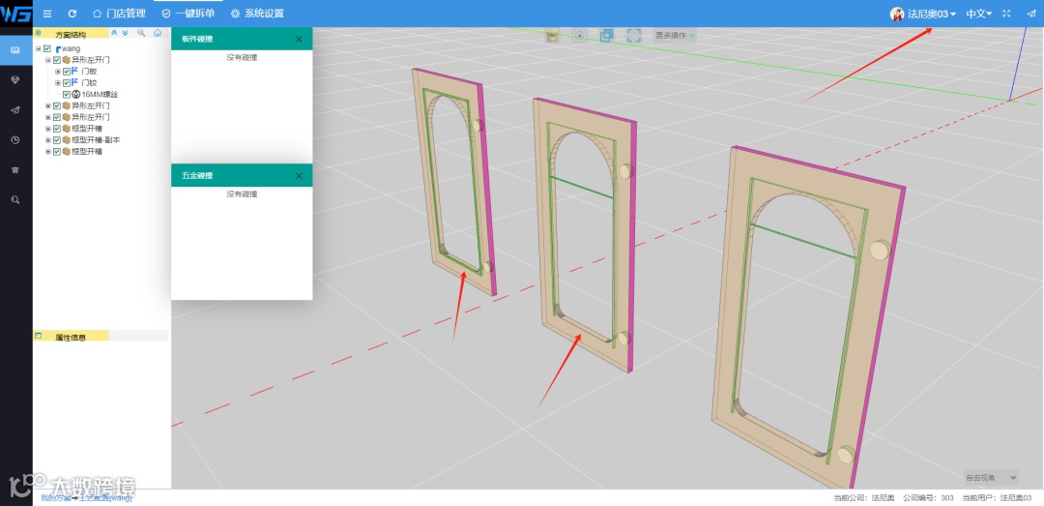Viewport: 1044px width, 506px height.
Task: Select the 门铰 tree label
Action: coord(89,82)
